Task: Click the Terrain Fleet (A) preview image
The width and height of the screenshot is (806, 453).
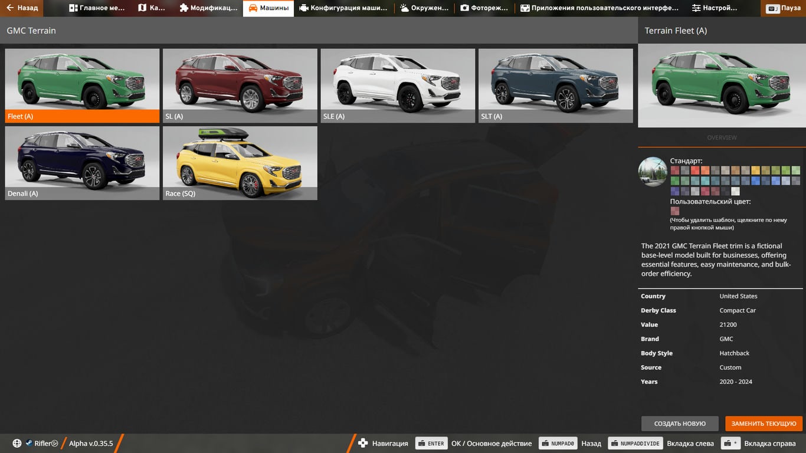Action: tap(722, 86)
